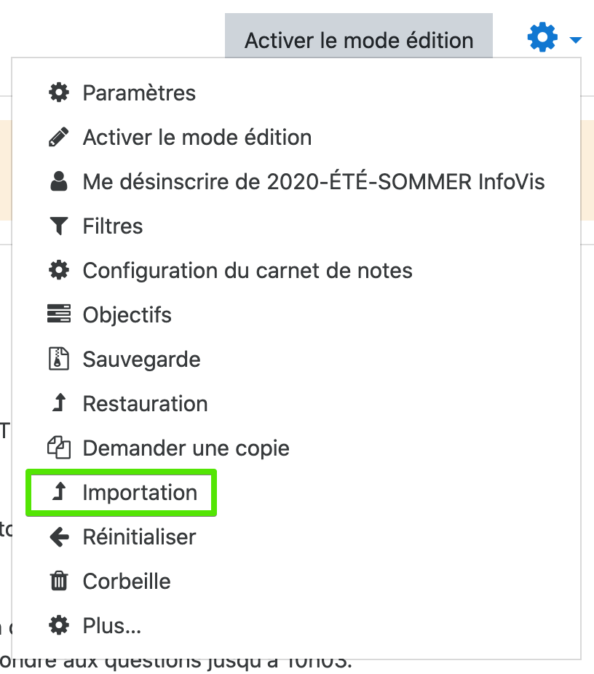Open the blue gear actions menu
This screenshot has width=594, height=674.
pyautogui.click(x=542, y=38)
